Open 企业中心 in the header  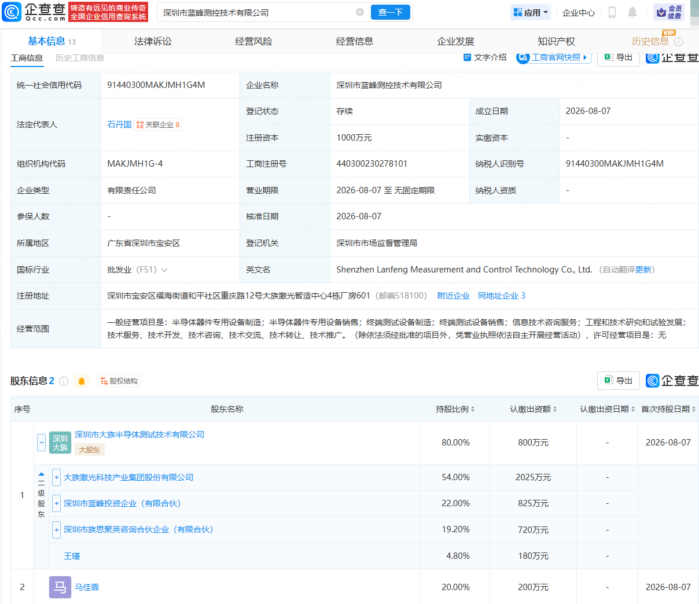coord(579,12)
